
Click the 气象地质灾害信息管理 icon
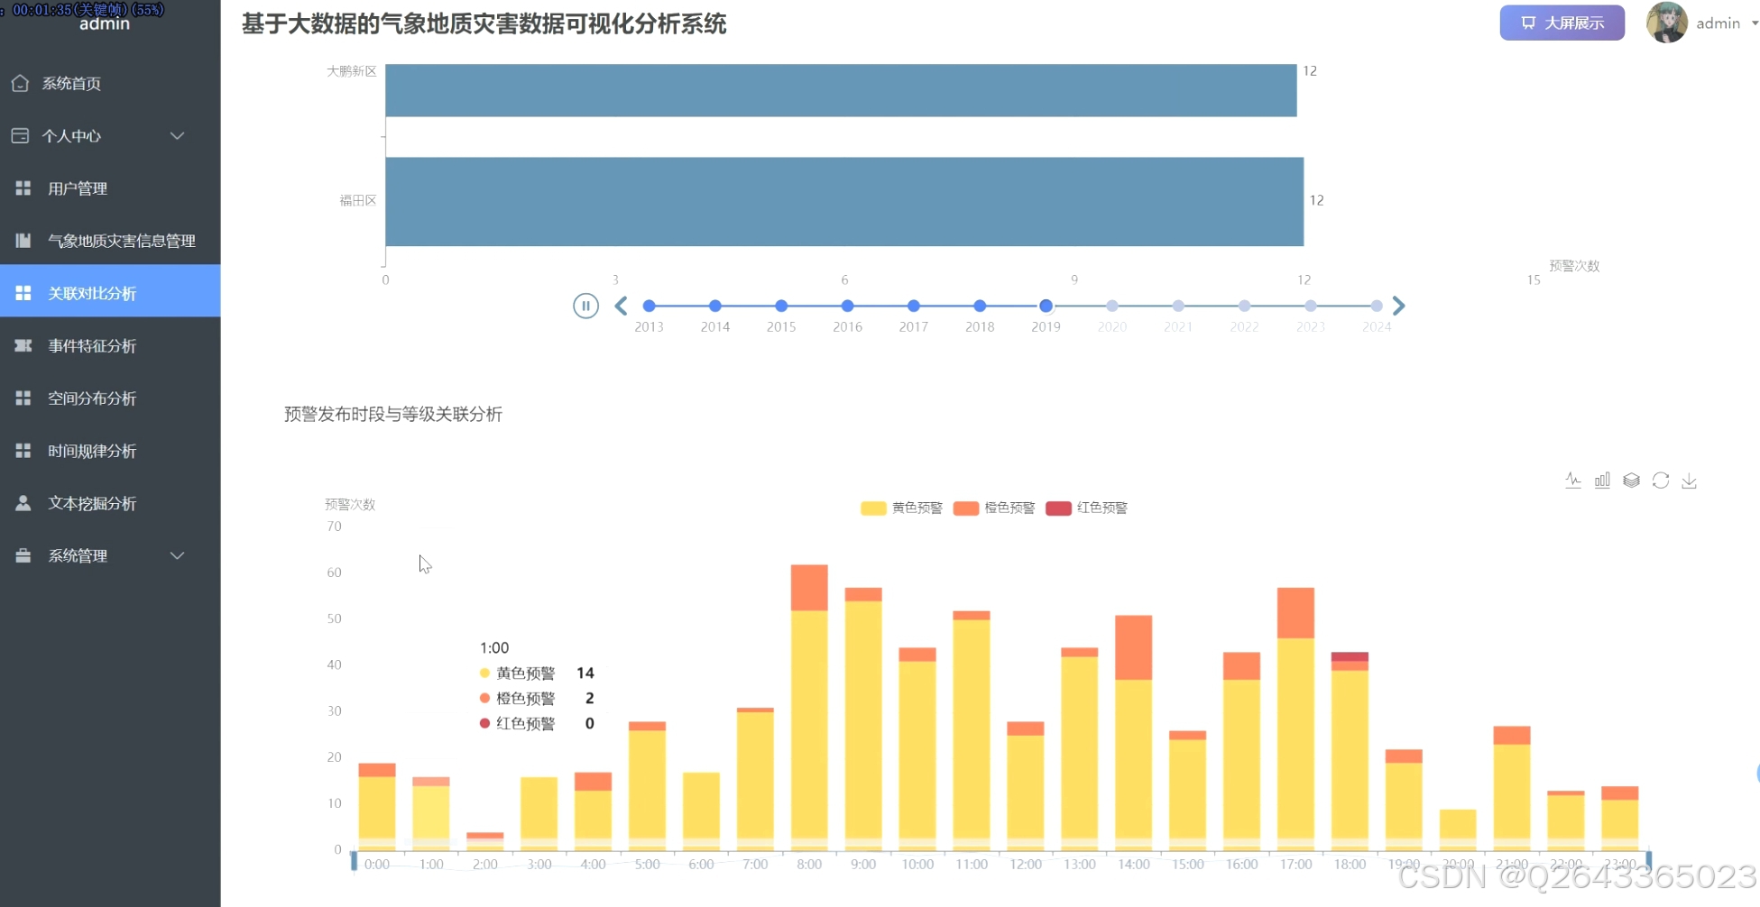coord(23,240)
